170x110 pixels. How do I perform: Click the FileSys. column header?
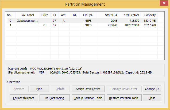pos(88,15)
